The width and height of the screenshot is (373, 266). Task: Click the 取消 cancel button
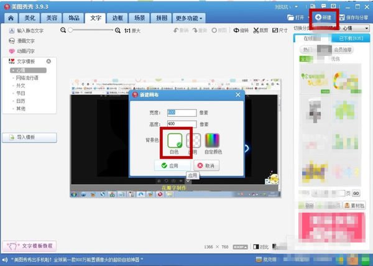pos(206,165)
